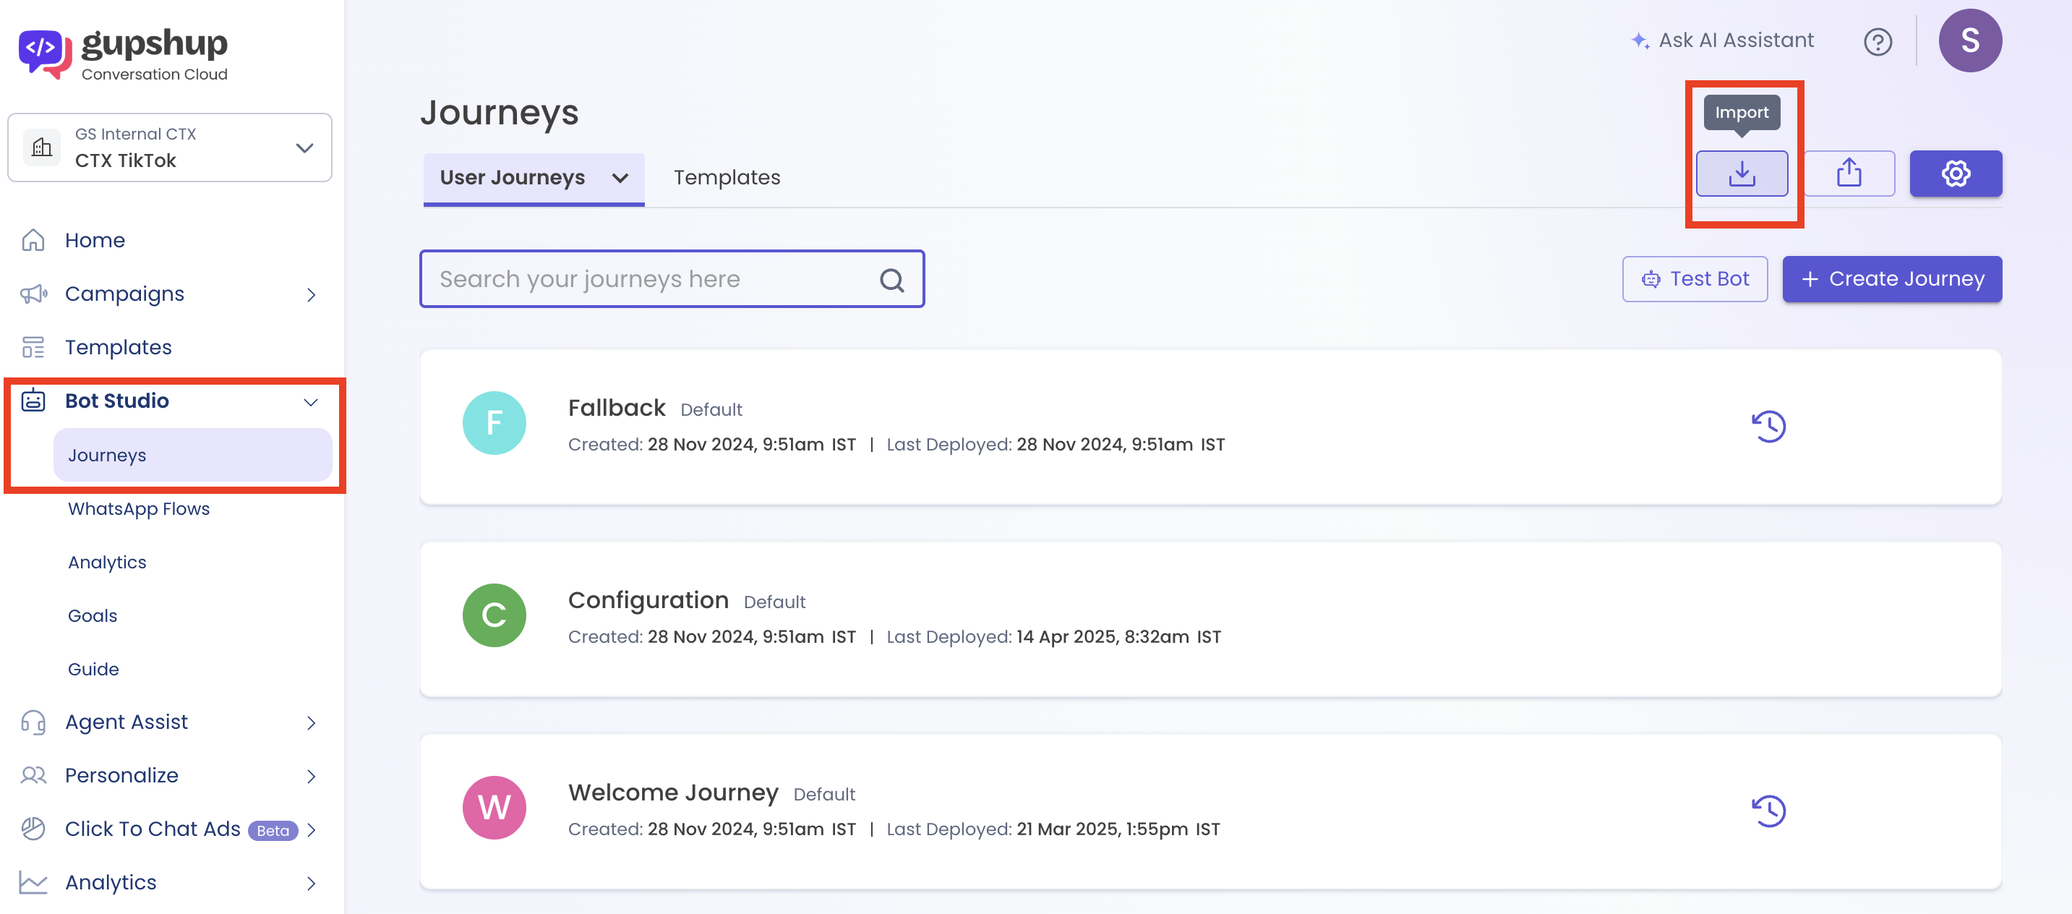
Task: Open the CTX TikTok workspace selector
Action: click(170, 148)
